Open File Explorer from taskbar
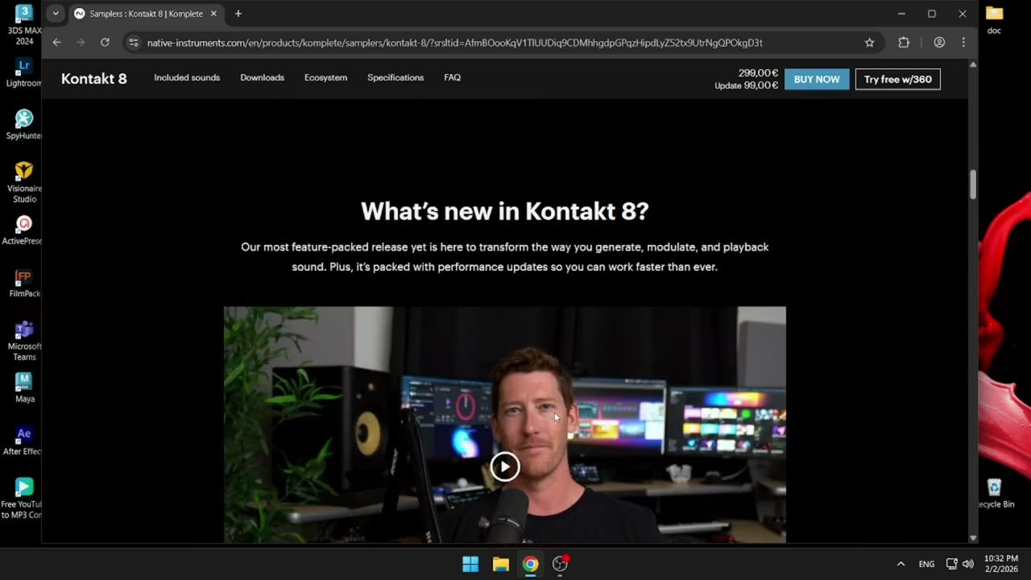This screenshot has height=580, width=1031. click(x=500, y=564)
